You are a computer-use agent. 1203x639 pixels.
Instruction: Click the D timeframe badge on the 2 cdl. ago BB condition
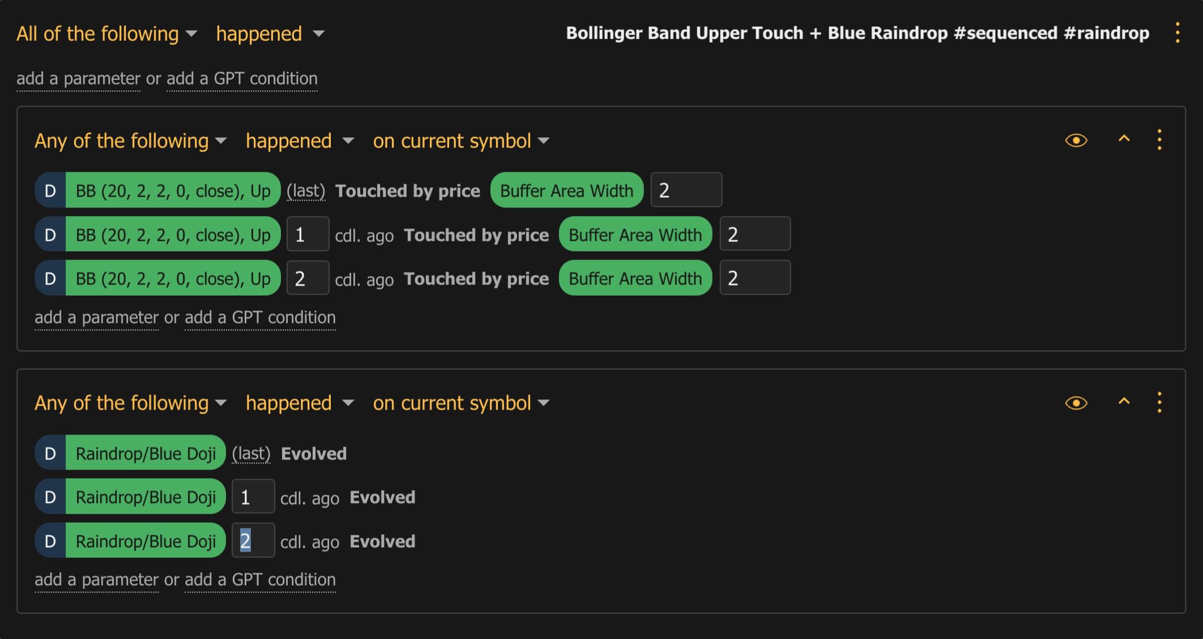[x=50, y=278]
